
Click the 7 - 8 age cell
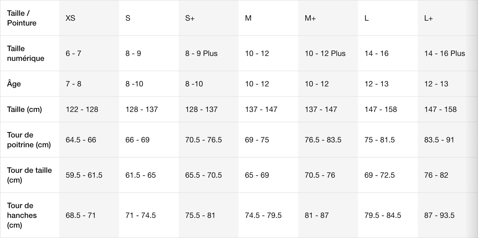point(73,84)
